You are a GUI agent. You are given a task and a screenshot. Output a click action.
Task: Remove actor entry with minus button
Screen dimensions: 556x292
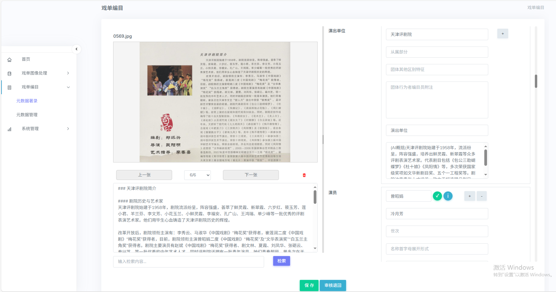482,196
